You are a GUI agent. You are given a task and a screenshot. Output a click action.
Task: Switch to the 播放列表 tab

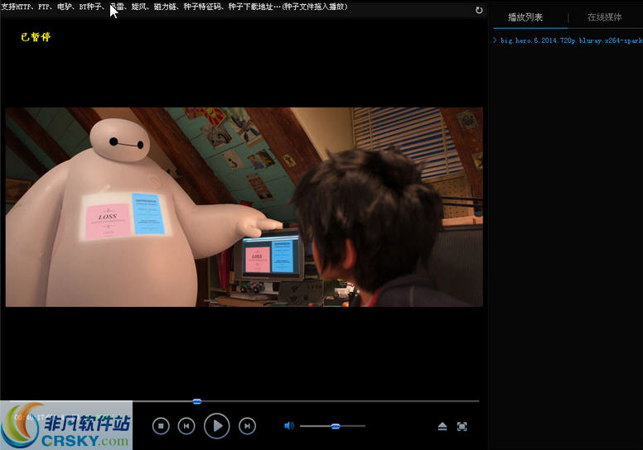[x=525, y=17]
